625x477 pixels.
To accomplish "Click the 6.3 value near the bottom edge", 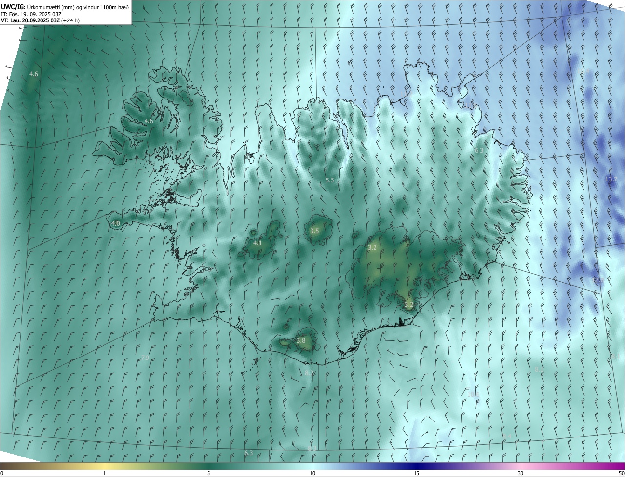I will click(x=249, y=453).
